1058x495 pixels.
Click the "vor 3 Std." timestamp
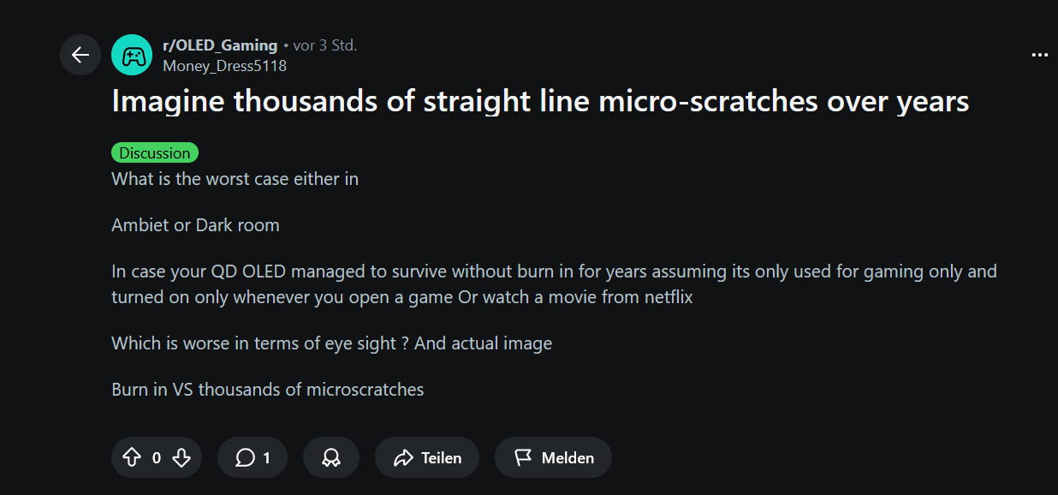[x=325, y=45]
